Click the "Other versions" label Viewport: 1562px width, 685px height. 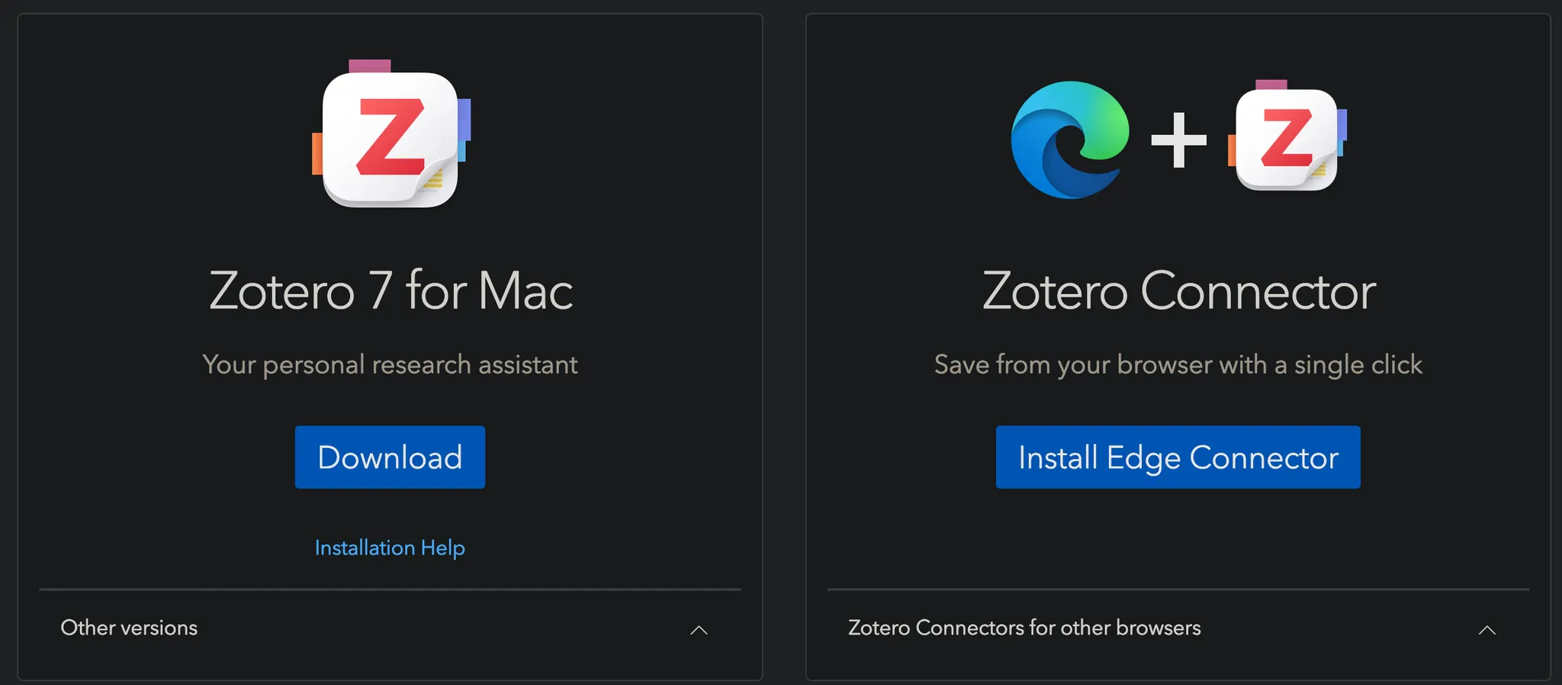(x=129, y=628)
